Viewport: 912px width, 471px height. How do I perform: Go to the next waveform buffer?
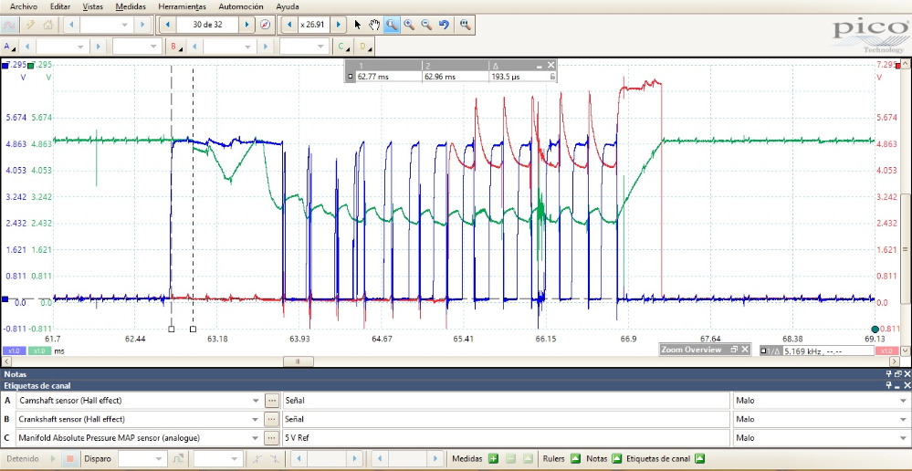(246, 25)
